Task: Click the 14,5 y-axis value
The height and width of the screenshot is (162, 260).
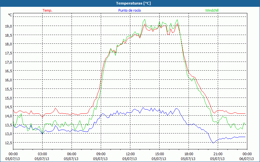Action: tap(9, 107)
